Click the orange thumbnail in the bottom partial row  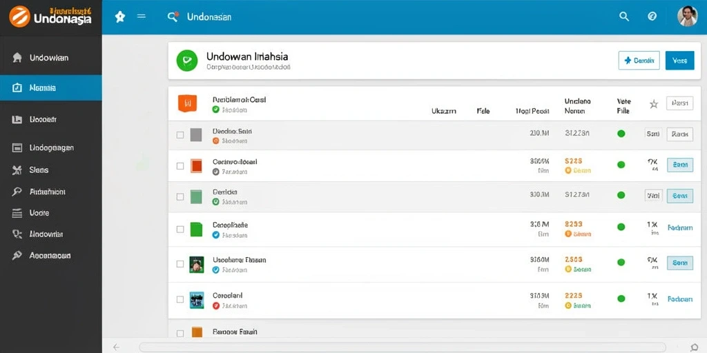point(197,332)
